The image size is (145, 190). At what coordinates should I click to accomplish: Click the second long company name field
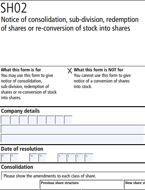click(73, 138)
